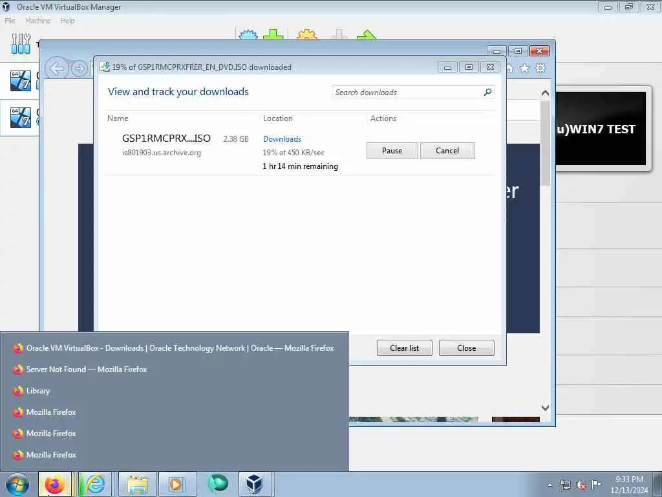Open Windows Explorer from taskbar
Viewport: 662px width, 497px height.
[138, 484]
